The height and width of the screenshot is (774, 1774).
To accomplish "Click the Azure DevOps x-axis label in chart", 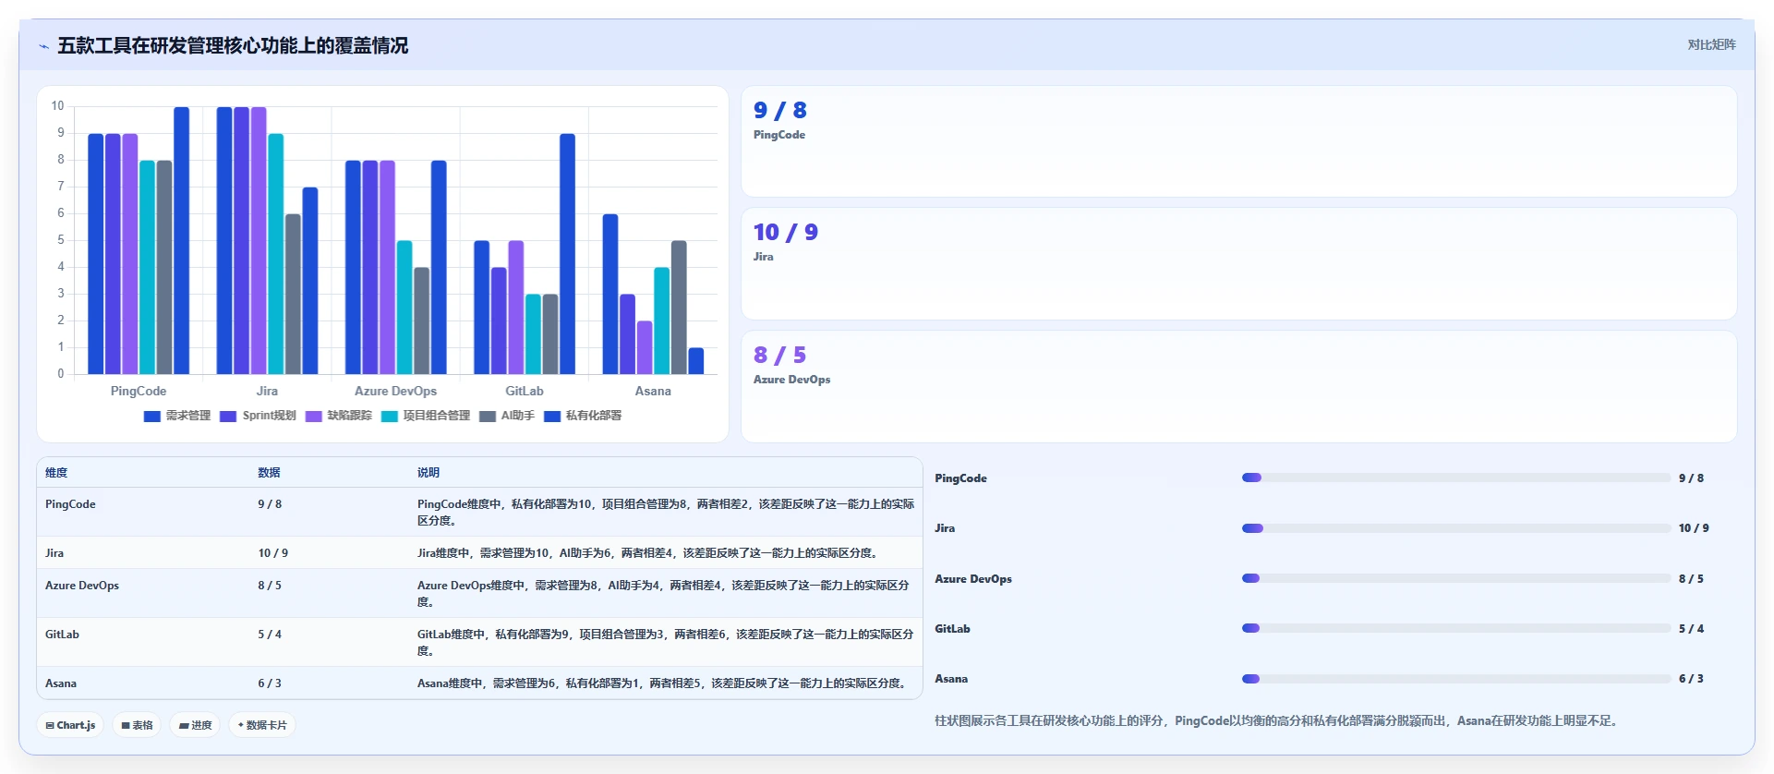I will 395,392.
